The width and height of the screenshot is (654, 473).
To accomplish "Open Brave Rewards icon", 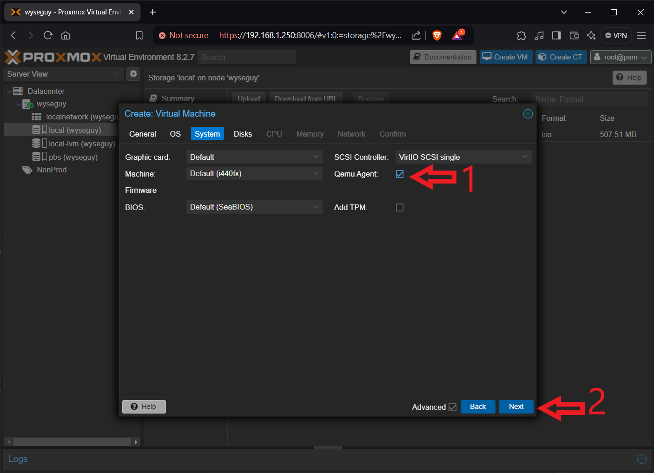I will (x=458, y=35).
